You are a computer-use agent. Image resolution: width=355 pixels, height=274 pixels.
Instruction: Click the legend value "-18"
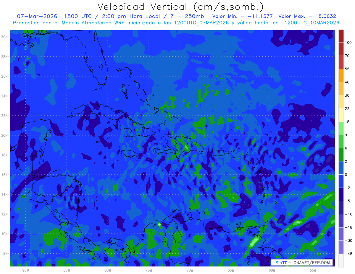(348, 227)
